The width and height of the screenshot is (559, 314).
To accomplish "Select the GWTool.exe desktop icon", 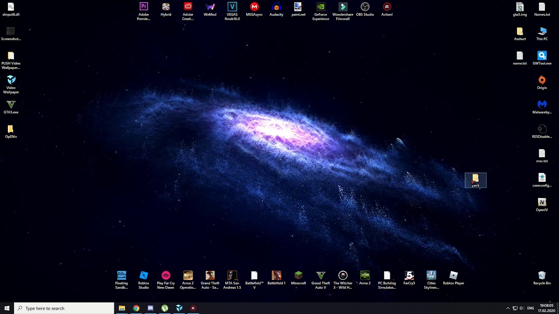I will pyautogui.click(x=542, y=58).
